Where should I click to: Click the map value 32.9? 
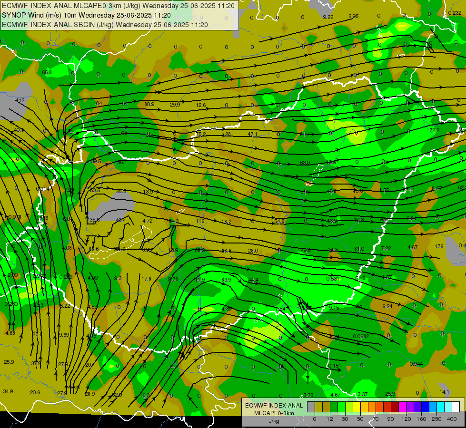click(x=117, y=395)
